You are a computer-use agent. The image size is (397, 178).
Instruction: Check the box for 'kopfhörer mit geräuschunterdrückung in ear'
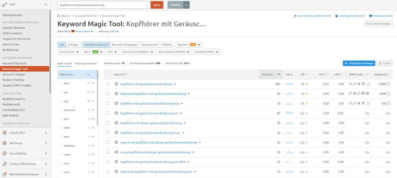point(108,133)
